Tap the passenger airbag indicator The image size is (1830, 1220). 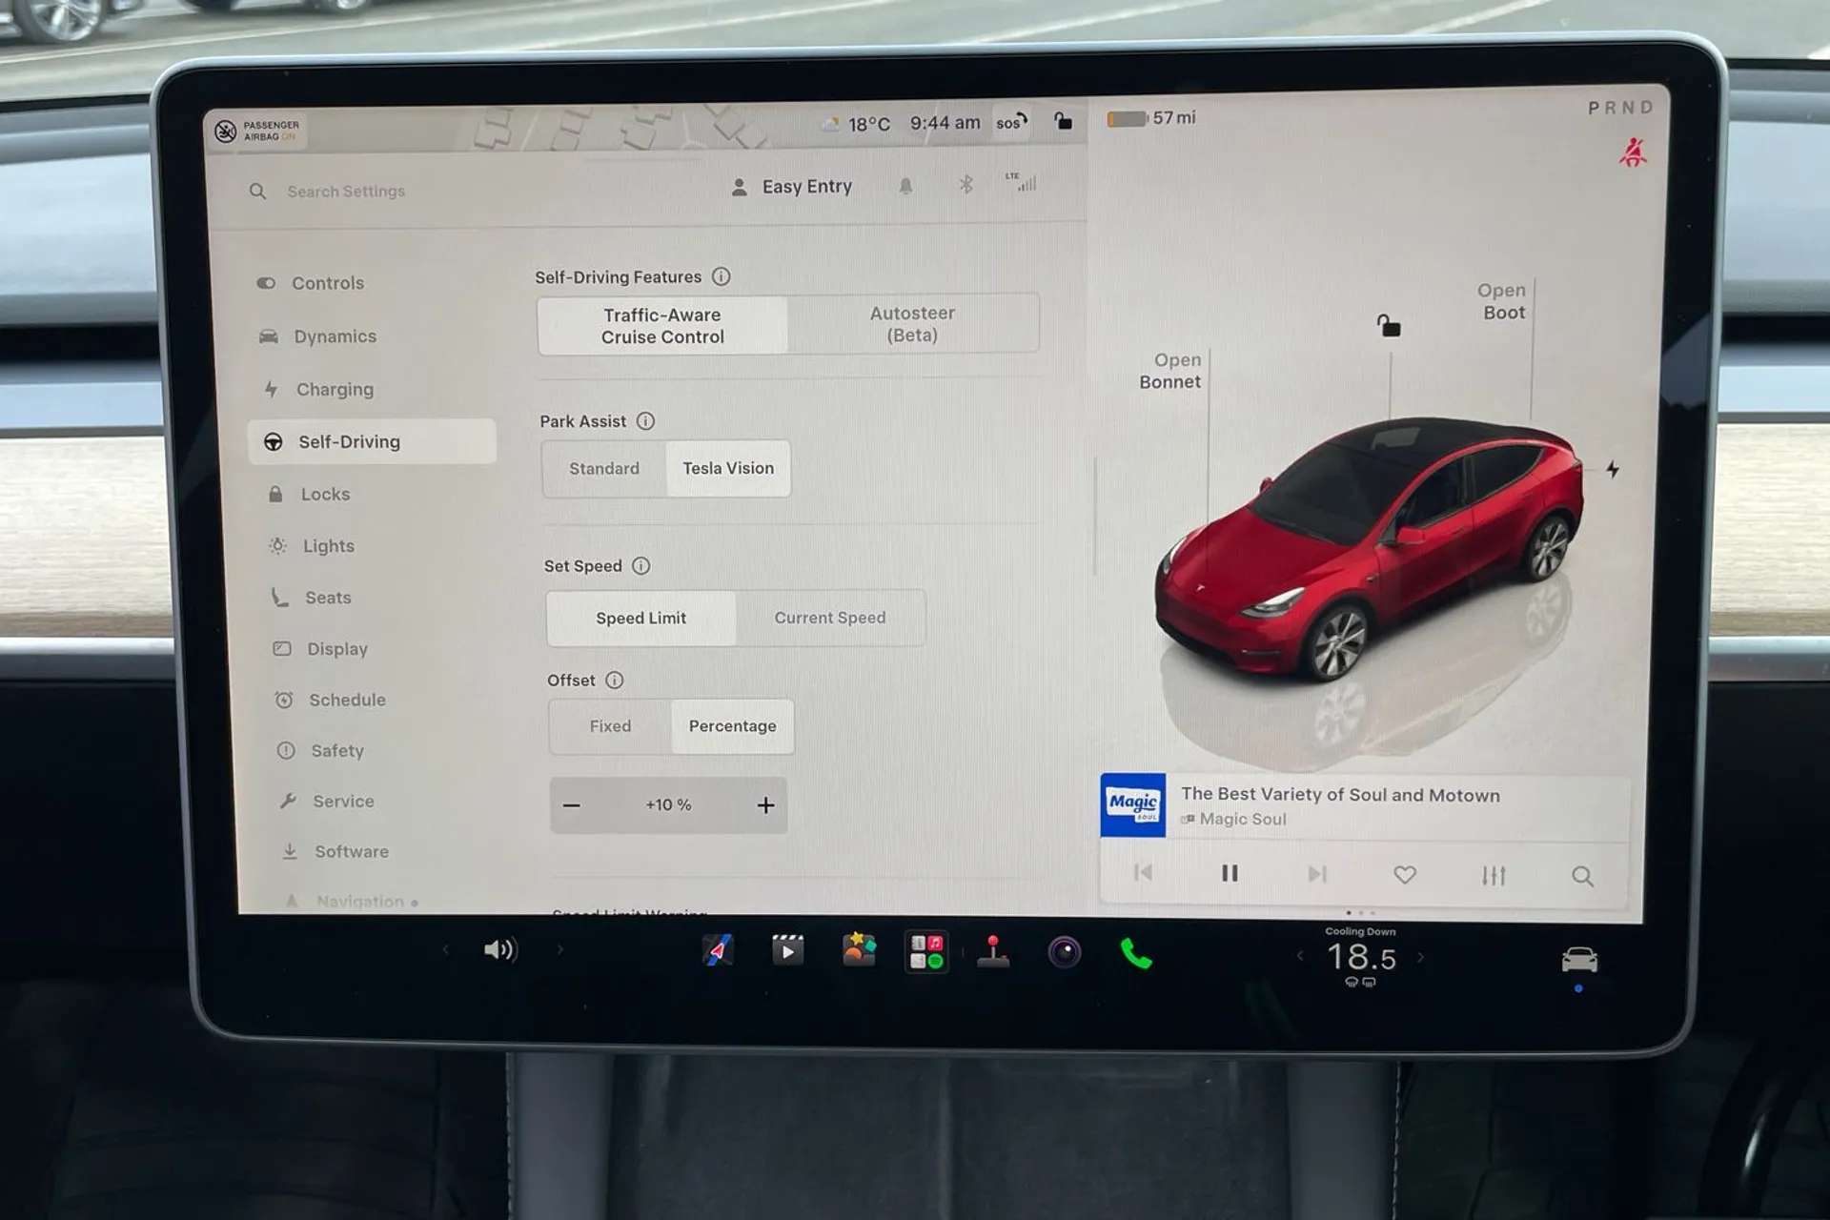click(257, 131)
